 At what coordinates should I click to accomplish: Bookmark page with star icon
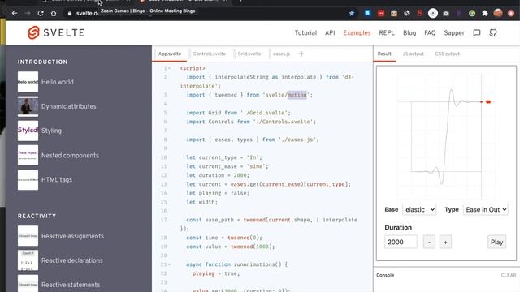[x=352, y=13]
